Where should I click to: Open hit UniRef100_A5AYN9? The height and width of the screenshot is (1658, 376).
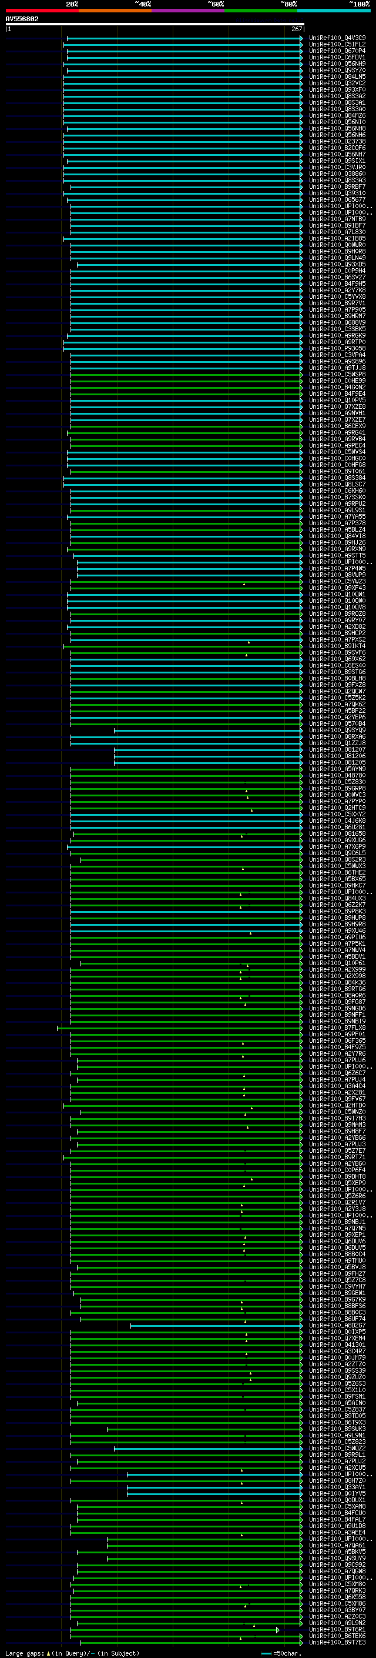coord(337,769)
